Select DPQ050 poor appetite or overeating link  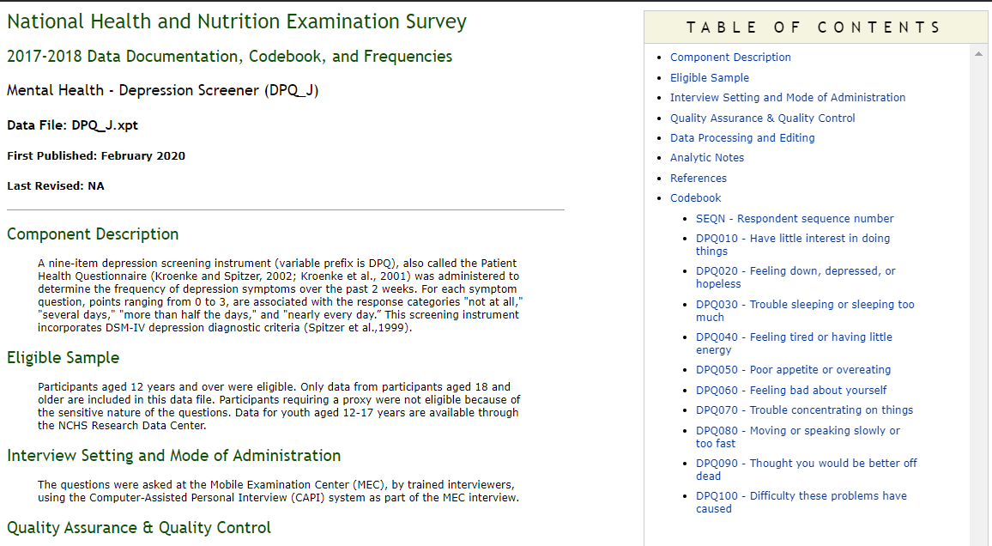click(793, 370)
